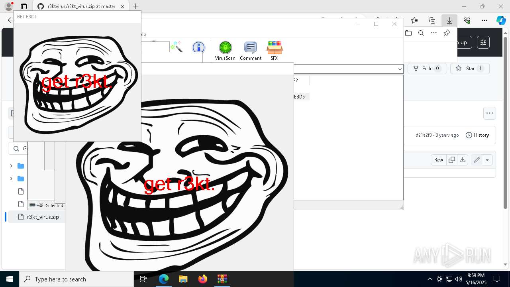The width and height of the screenshot is (510, 287).
Task: Expand WinRAR address path dropdown
Action: [400, 69]
